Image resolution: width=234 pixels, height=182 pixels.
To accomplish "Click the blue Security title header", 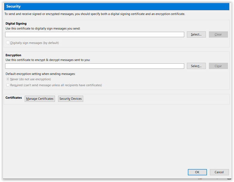I will pyautogui.click(x=117, y=6).
